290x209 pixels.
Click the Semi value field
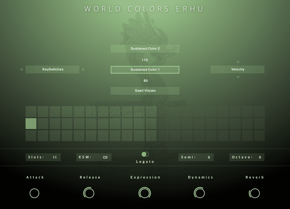196,157
